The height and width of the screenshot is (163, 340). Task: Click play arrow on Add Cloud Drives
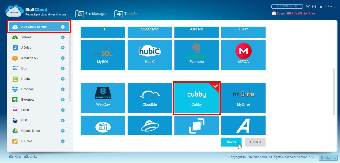click(x=63, y=27)
